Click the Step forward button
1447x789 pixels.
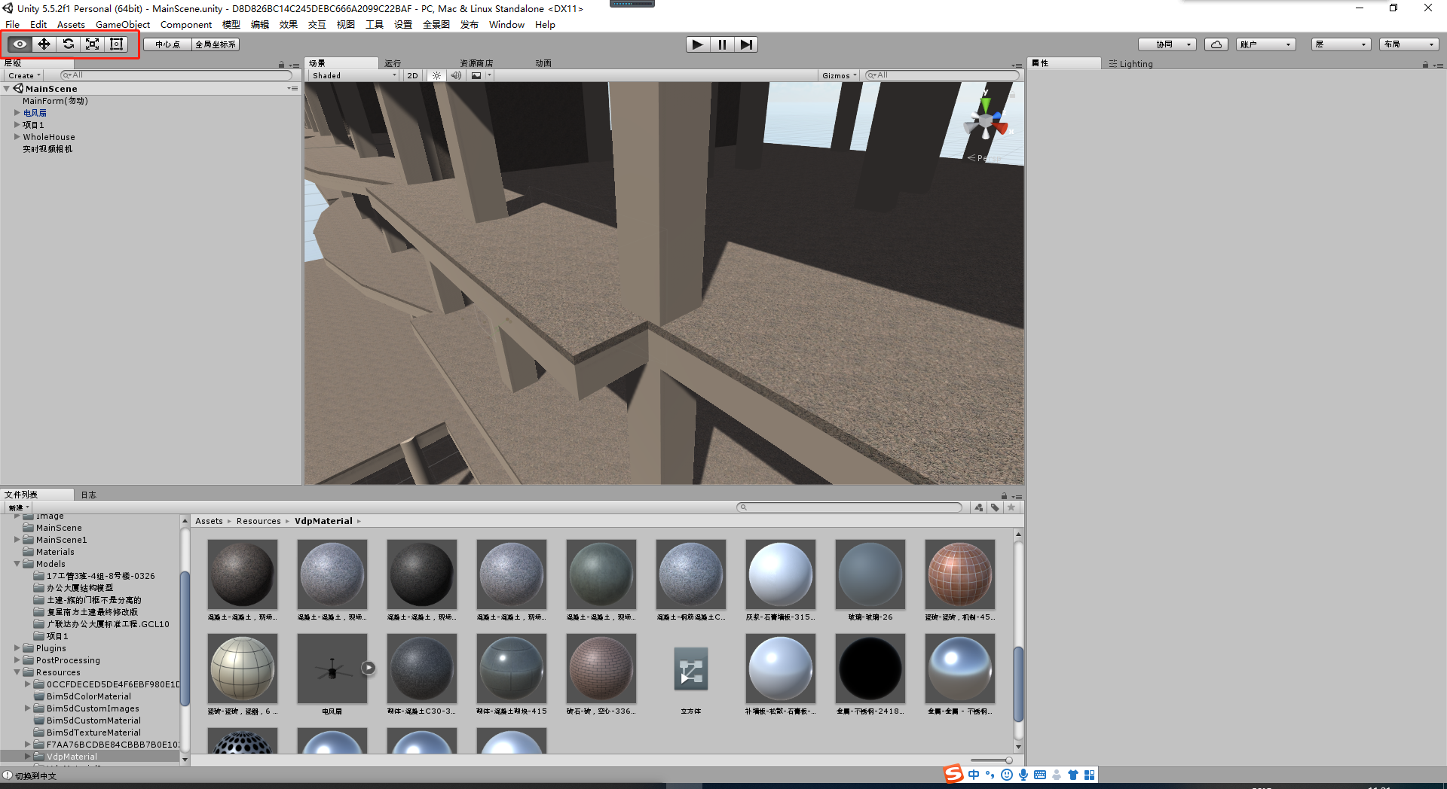click(x=745, y=44)
